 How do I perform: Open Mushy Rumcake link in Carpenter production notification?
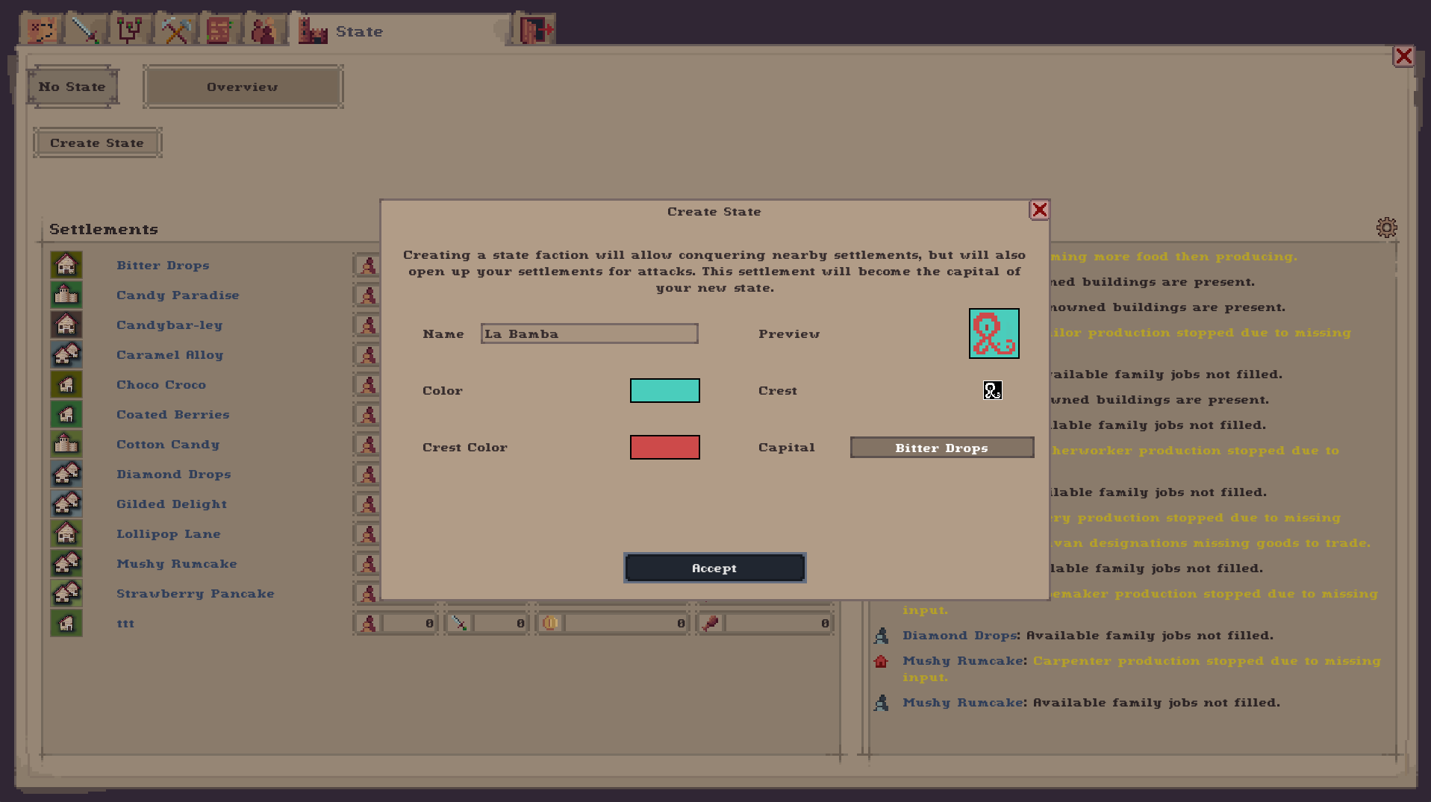pyautogui.click(x=963, y=661)
